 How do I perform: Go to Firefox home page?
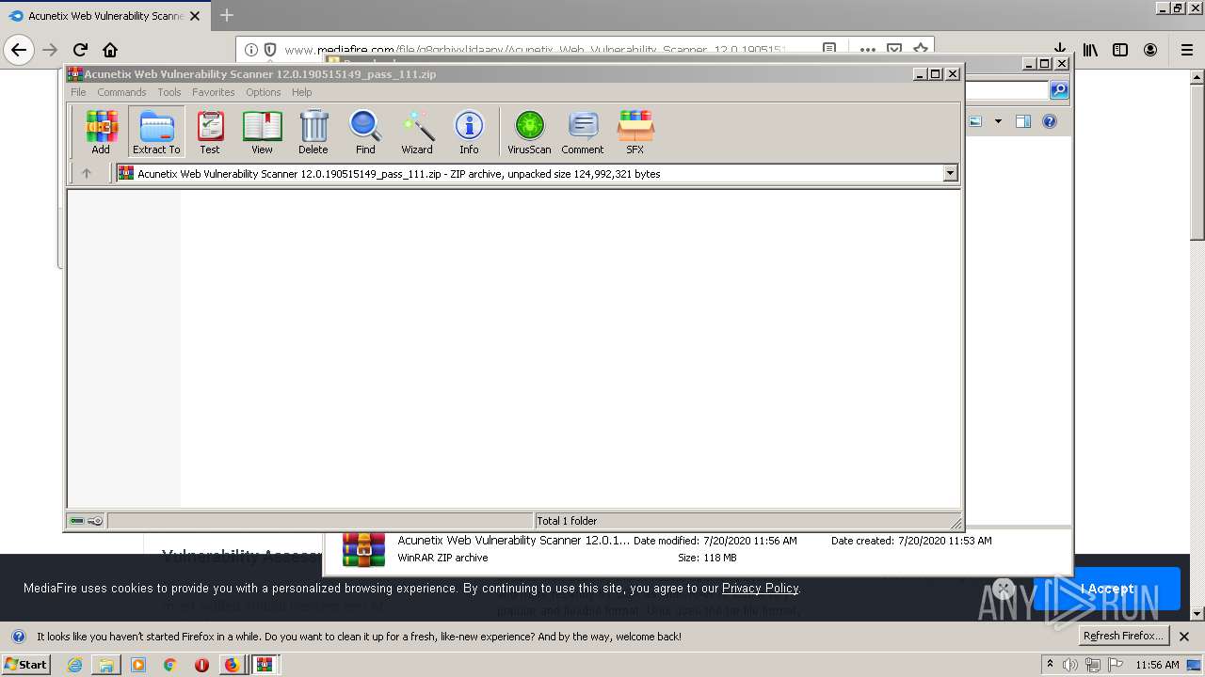pos(110,50)
